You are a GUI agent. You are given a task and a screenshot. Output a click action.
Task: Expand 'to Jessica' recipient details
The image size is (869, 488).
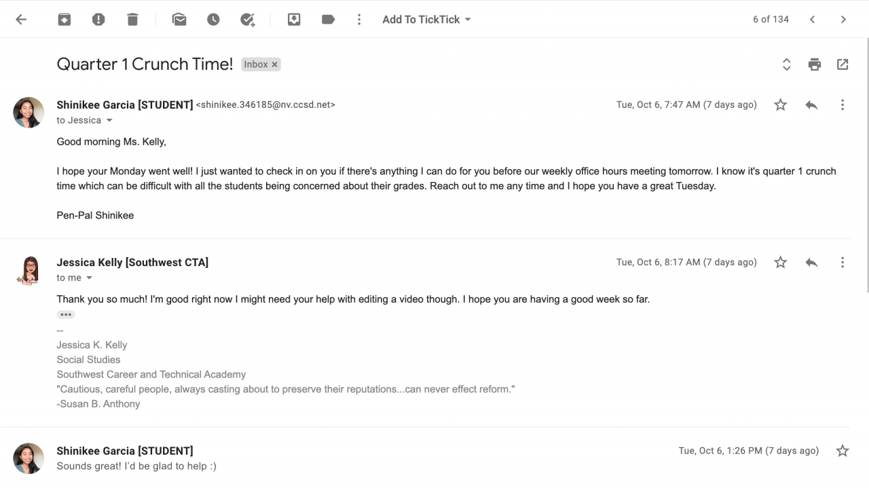109,121
